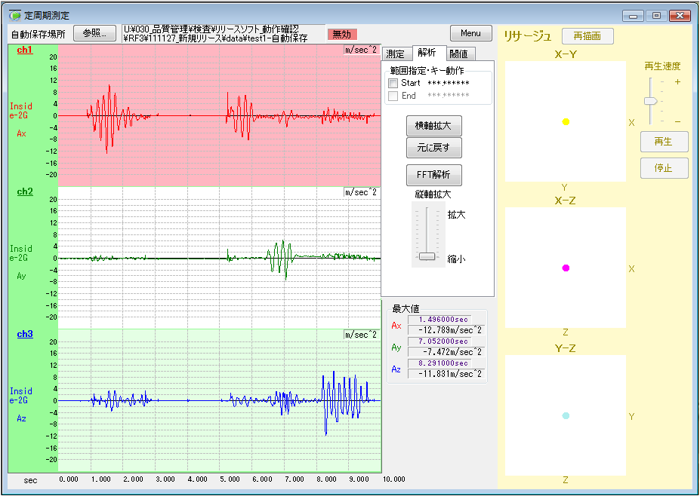The width and height of the screenshot is (700, 496).
Task: Click the 再生速度 slider handle
Action: pyautogui.click(x=651, y=101)
